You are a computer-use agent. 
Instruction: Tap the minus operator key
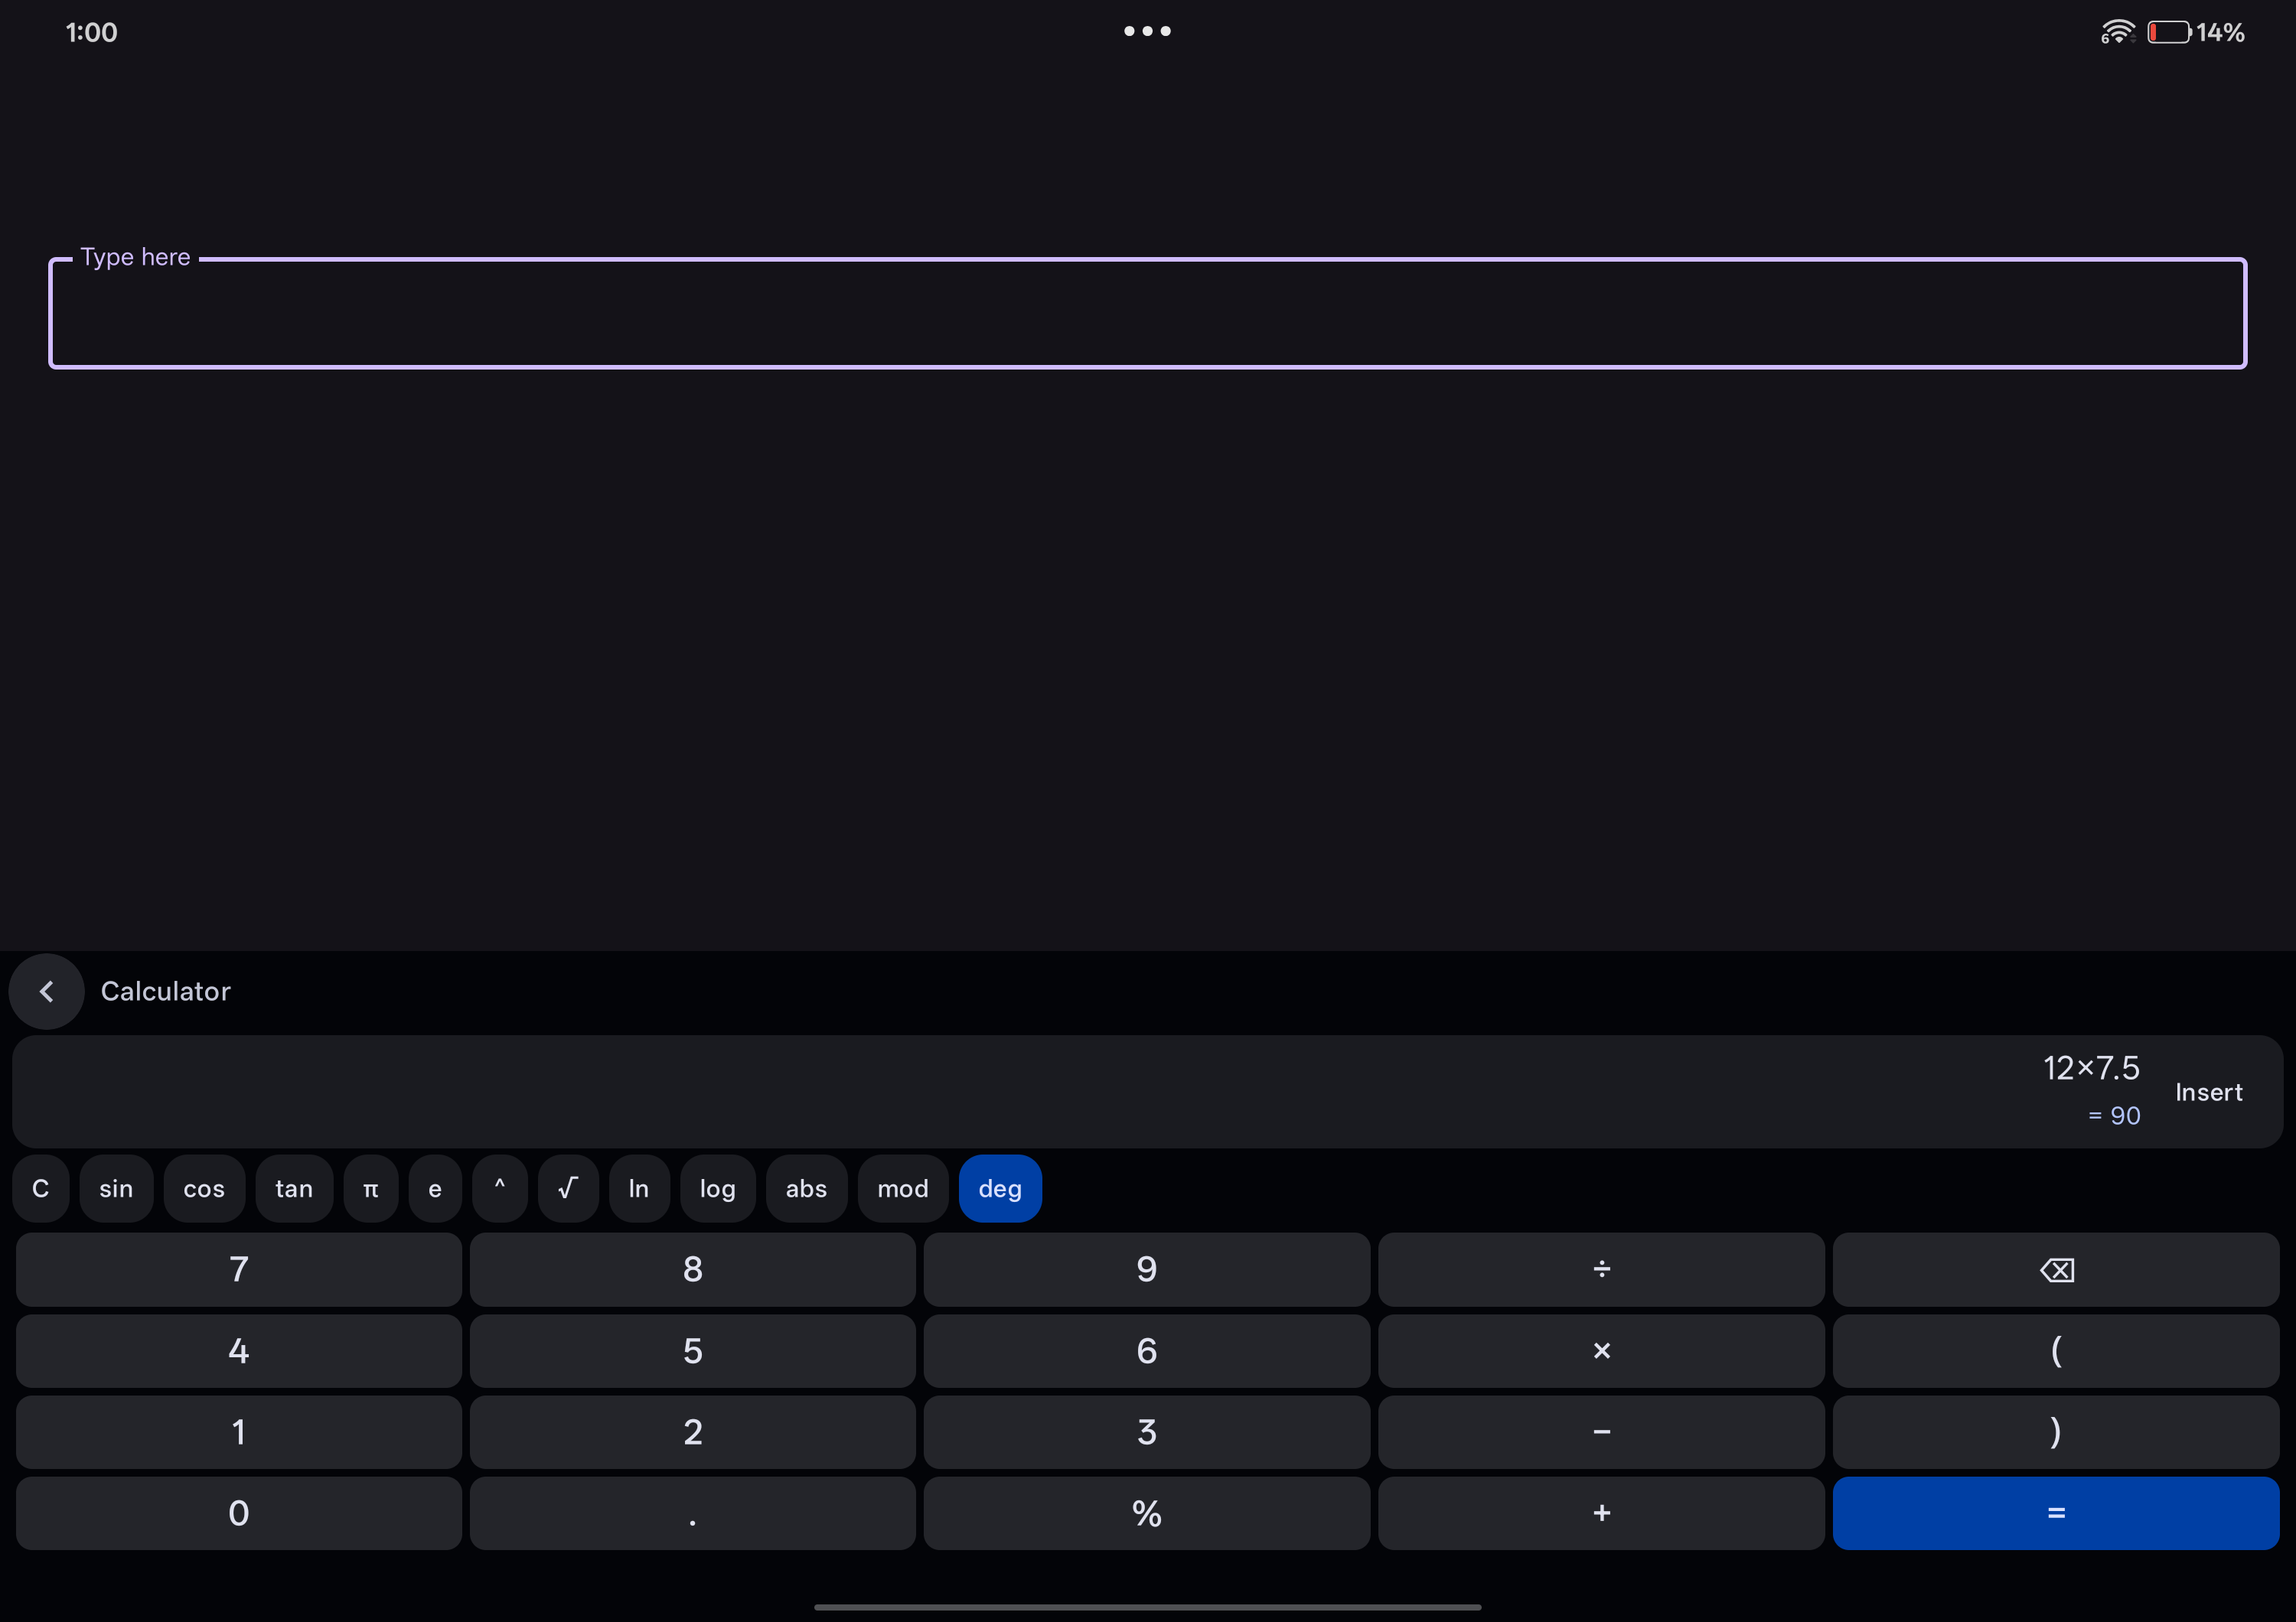coord(1601,1432)
